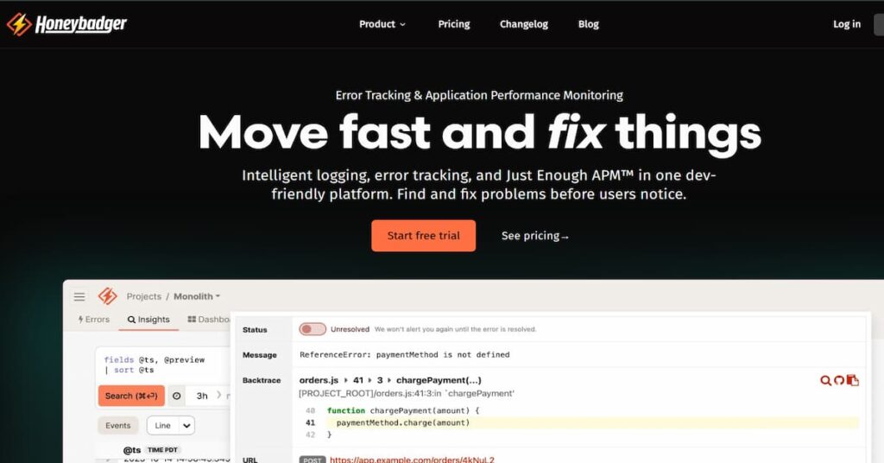Toggle the Unresolved status switch
This screenshot has height=463, width=884.
313,329
